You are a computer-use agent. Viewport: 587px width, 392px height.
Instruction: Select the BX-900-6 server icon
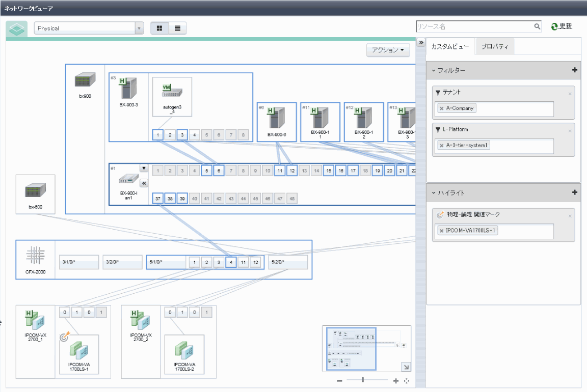[276, 118]
